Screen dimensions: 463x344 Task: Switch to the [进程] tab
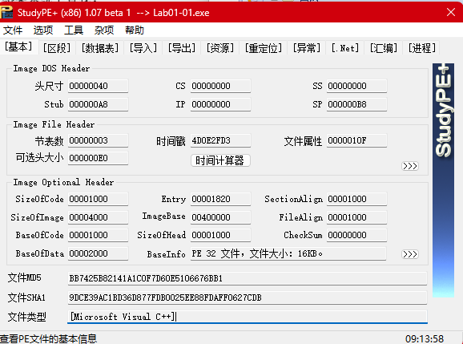pyautogui.click(x=422, y=48)
